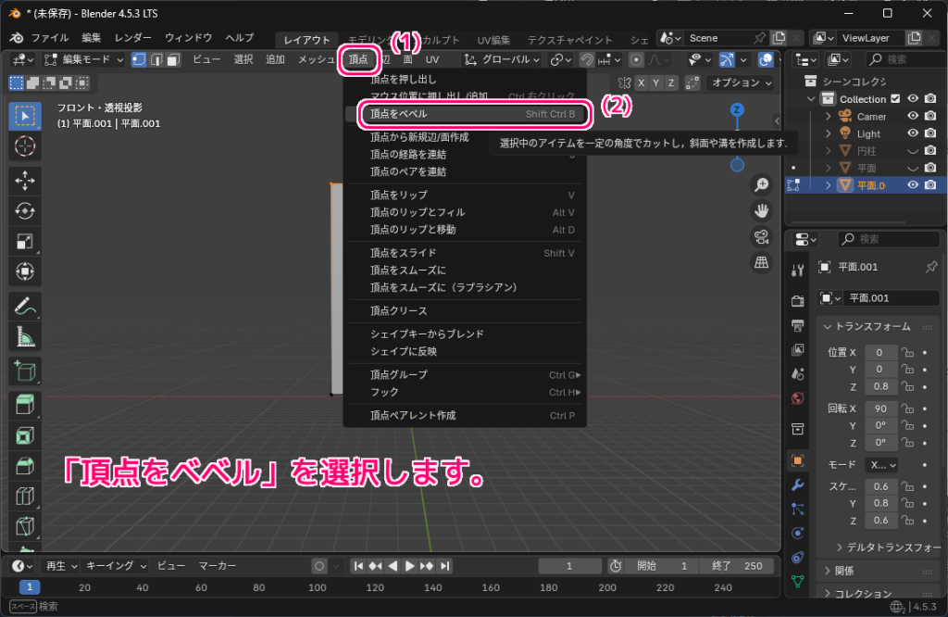This screenshot has width=948, height=617.
Task: Click the viewport zoom magnifier icon
Action: (760, 185)
